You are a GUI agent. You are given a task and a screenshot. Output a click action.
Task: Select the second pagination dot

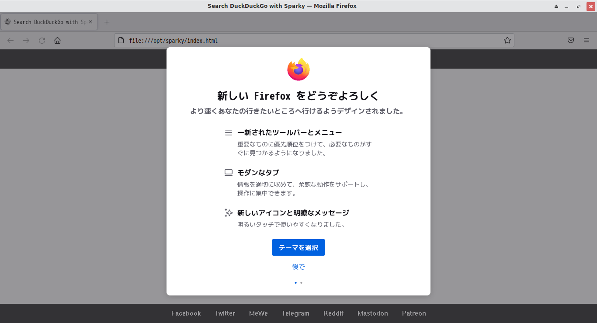[301, 283]
